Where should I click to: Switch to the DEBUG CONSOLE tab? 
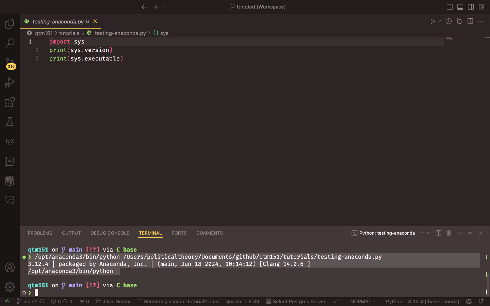pos(110,233)
